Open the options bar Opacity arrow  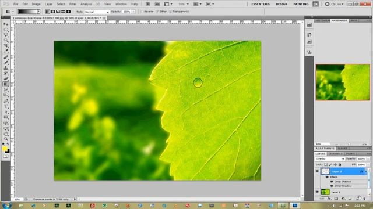(x=133, y=12)
